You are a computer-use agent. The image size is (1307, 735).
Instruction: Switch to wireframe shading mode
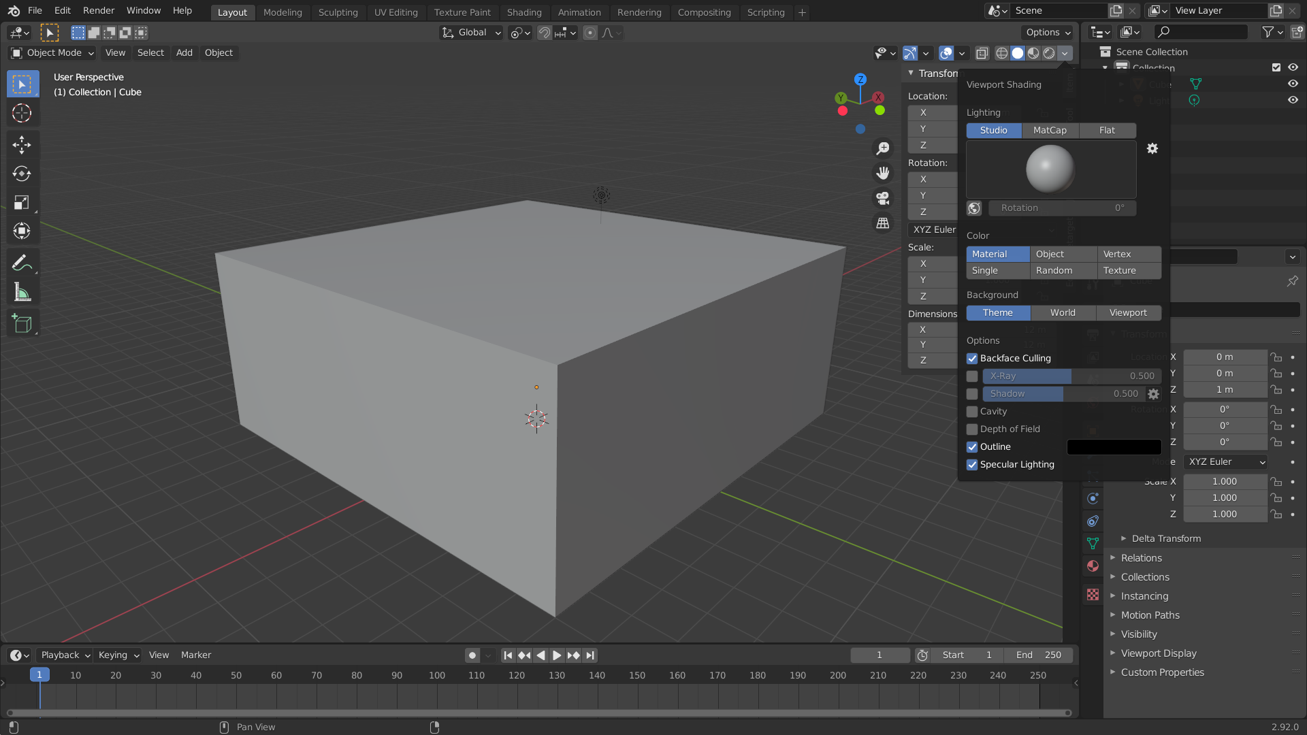coord(1002,53)
